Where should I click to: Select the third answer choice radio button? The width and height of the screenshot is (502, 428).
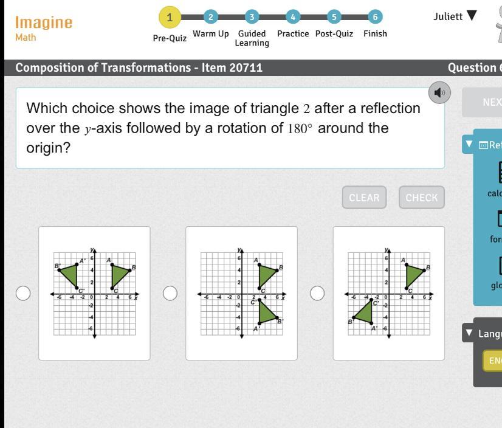317,294
